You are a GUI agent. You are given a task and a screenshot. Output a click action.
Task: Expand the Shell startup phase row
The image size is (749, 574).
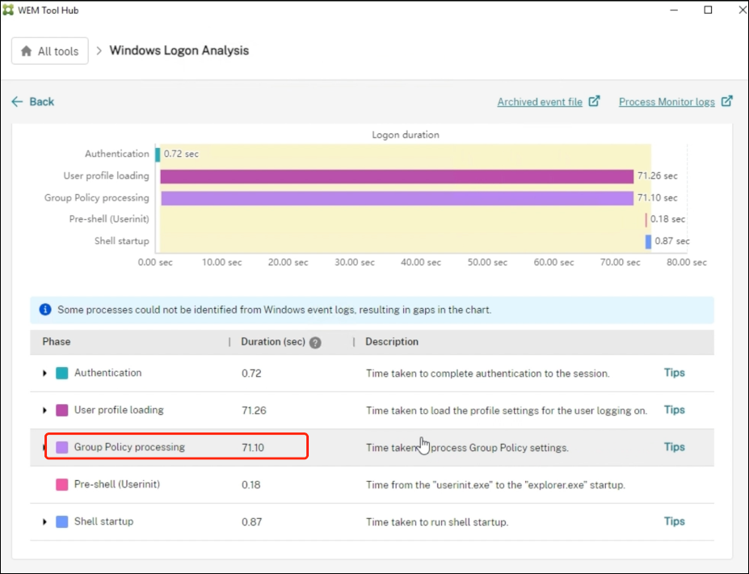44,521
